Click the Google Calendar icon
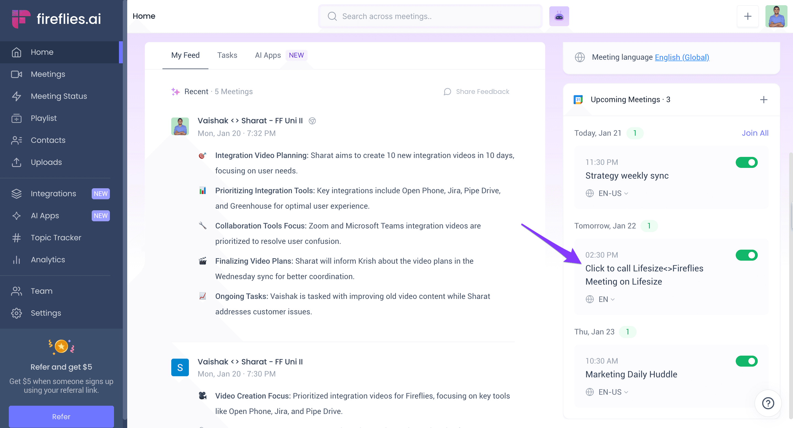 pyautogui.click(x=578, y=100)
